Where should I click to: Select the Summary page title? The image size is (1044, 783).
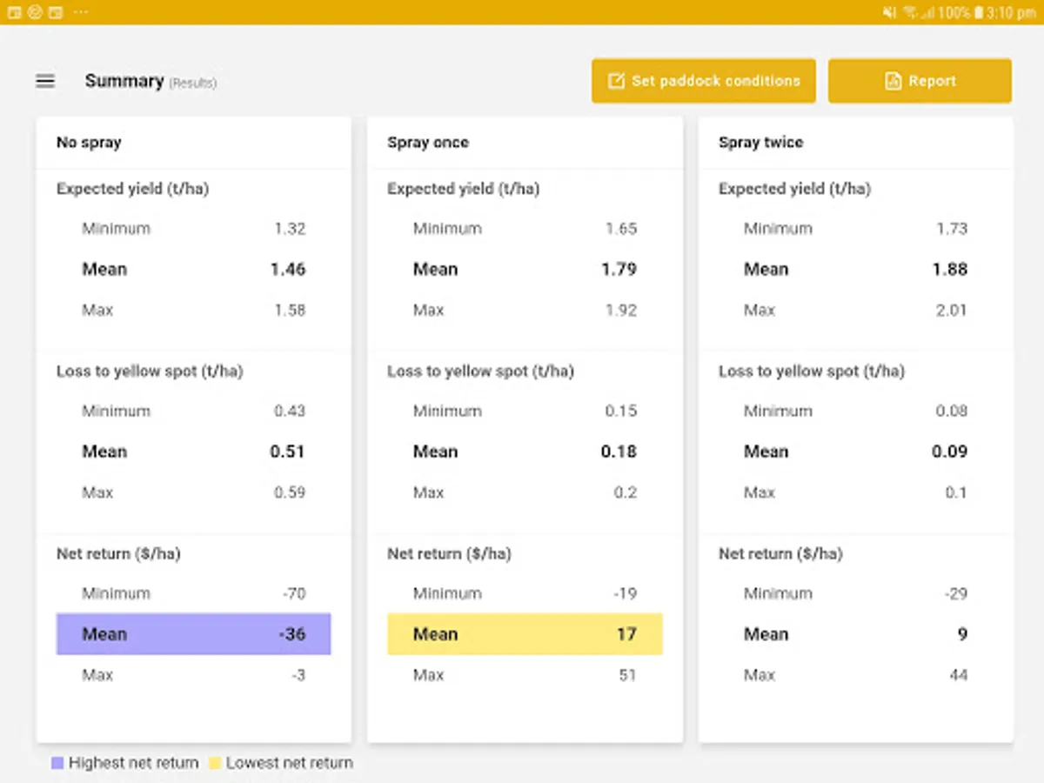pyautogui.click(x=124, y=81)
